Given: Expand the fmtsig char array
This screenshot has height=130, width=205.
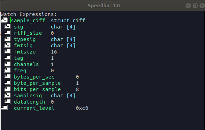Looking at the screenshot, I should coord(7,45).
